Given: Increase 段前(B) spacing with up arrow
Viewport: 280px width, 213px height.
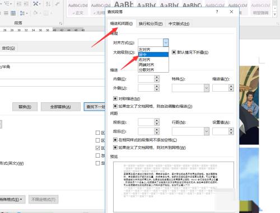Looking at the screenshot, I should coord(157,120).
